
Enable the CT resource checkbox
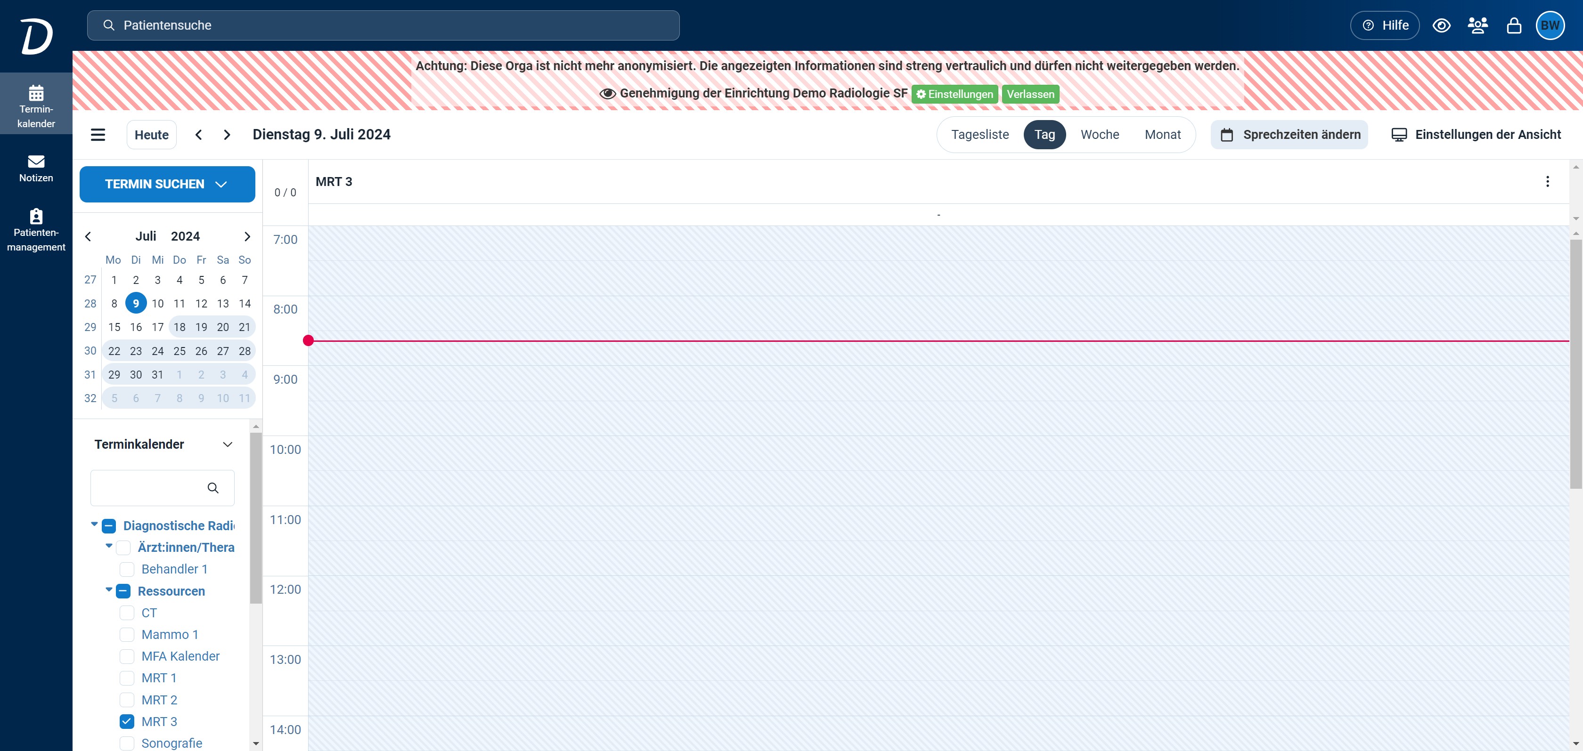coord(127,612)
